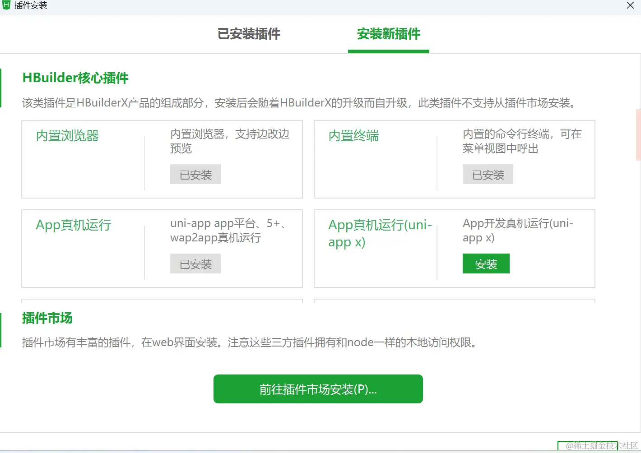Select the App真机运行 plugin title

coord(74,225)
